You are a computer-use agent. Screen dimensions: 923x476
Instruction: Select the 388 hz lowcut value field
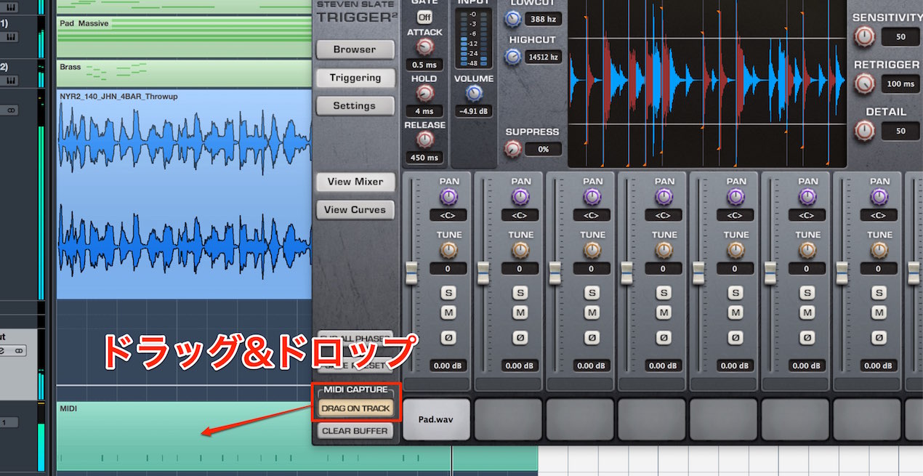click(544, 20)
